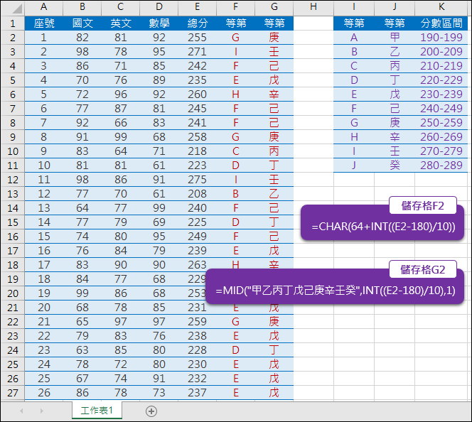Screen dimensions: 472x422
Task: Click the 分數區間 header cell
Action: pos(441,23)
